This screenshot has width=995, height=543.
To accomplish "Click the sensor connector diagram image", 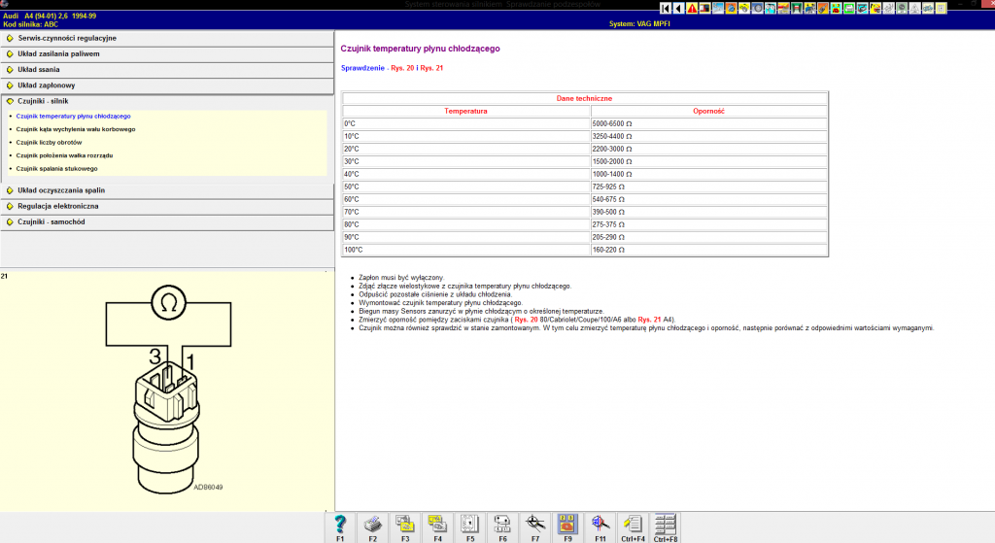I will coord(169,390).
